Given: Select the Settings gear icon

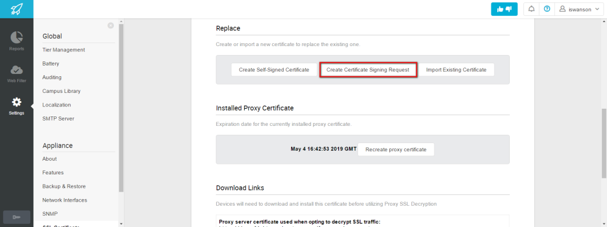Looking at the screenshot, I should [x=17, y=102].
